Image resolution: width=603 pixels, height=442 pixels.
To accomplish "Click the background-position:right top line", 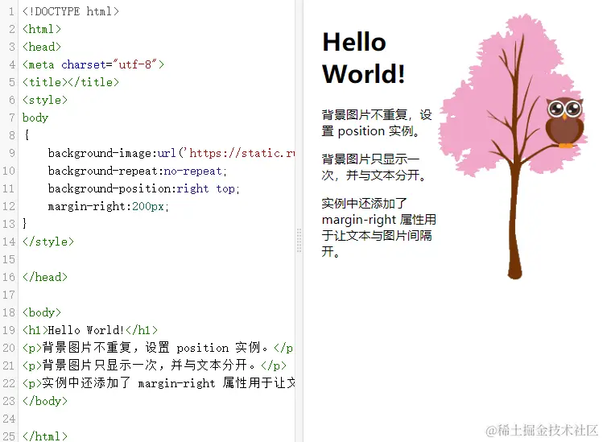I will pos(144,188).
